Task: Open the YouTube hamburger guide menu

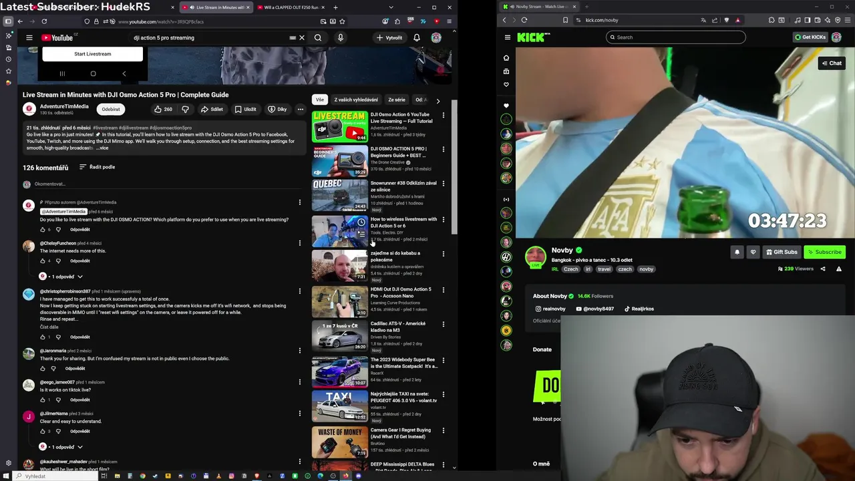Action: (29, 37)
